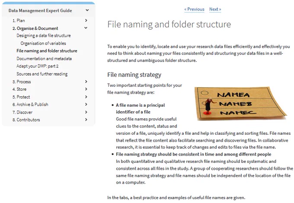
Task: Expand the chevron next to 3. Process
Action: pos(86,82)
